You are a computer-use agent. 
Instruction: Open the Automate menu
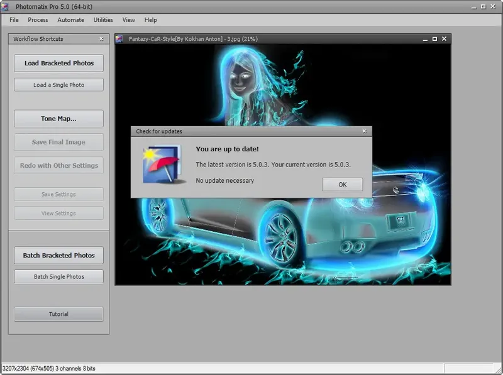[x=70, y=20]
